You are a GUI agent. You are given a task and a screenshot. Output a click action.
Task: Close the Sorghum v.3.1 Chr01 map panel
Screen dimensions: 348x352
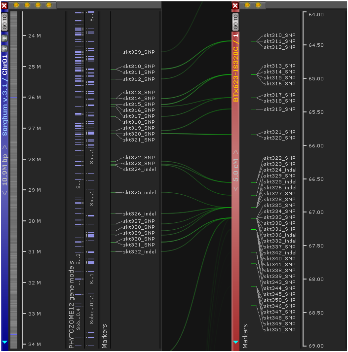(4, 5)
